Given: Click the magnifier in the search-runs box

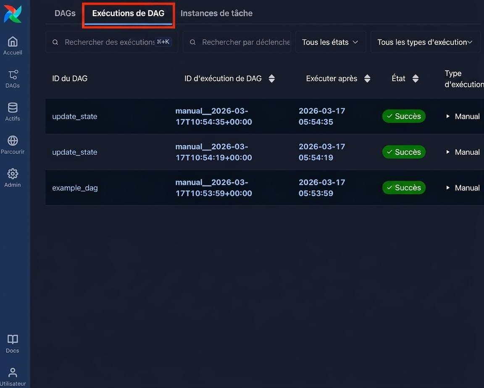Looking at the screenshot, I should coord(55,42).
